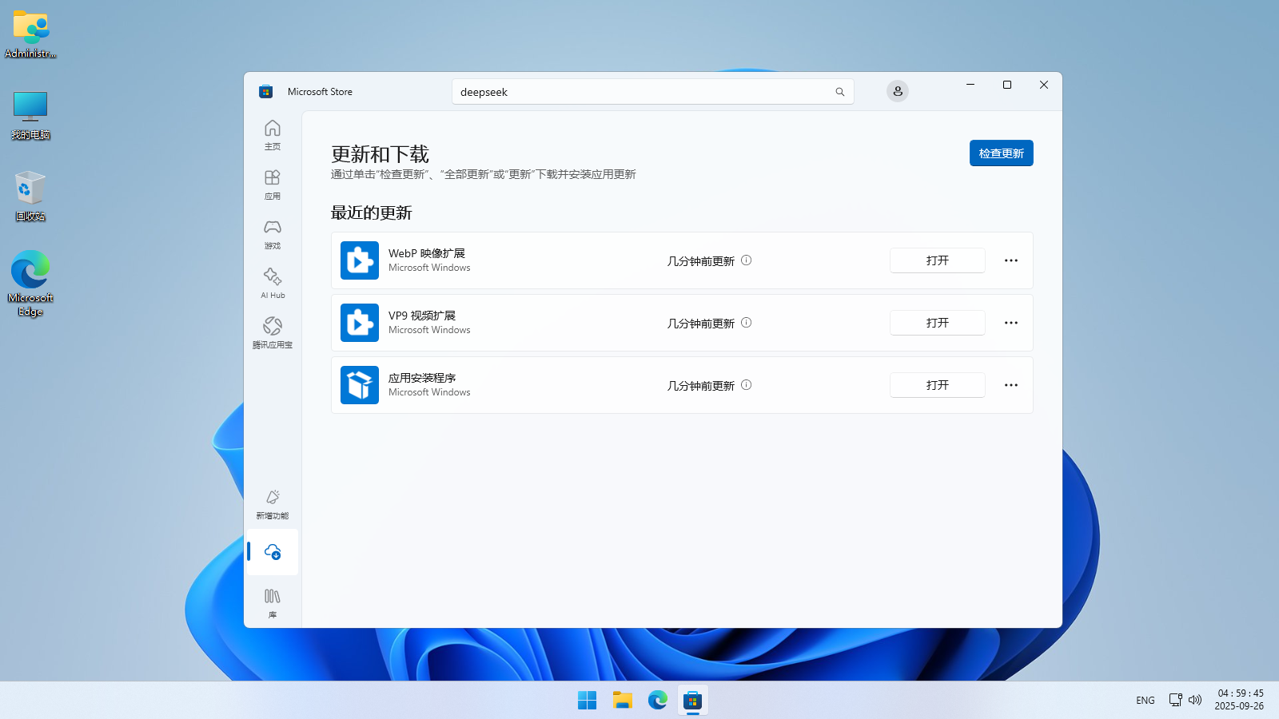Click the VP9 视频扩展 title text
This screenshot has width=1279, height=719.
(422, 316)
